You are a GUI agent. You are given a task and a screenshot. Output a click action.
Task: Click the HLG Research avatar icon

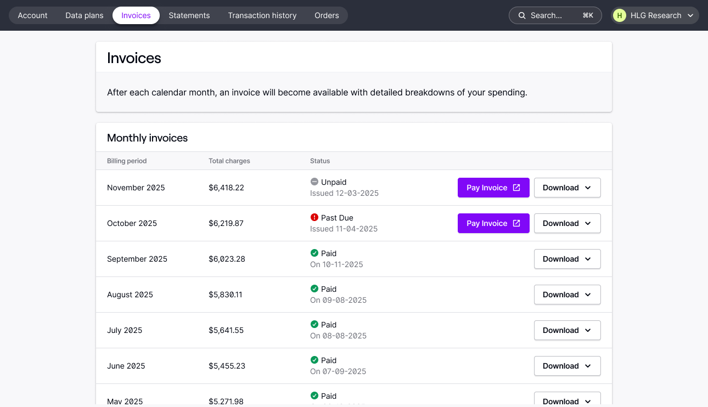coord(619,15)
